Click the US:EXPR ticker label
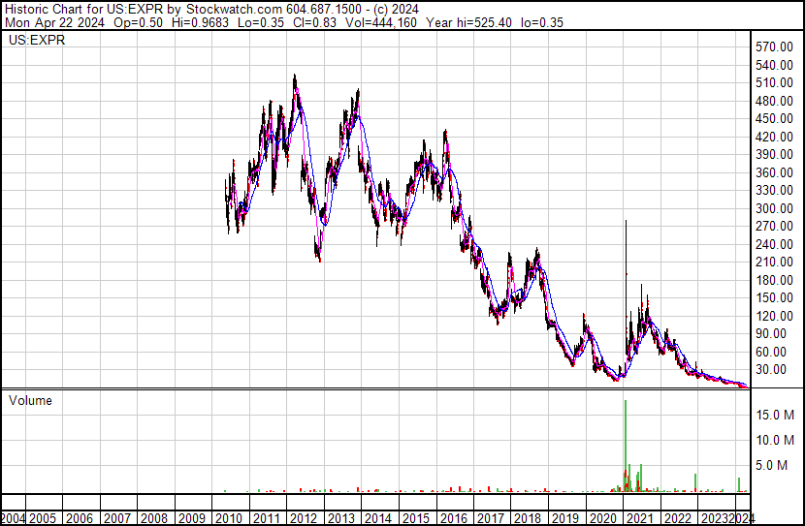The width and height of the screenshot is (805, 526). (x=33, y=41)
